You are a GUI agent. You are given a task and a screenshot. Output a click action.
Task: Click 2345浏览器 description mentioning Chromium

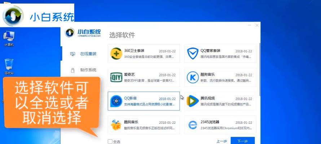click(226, 128)
